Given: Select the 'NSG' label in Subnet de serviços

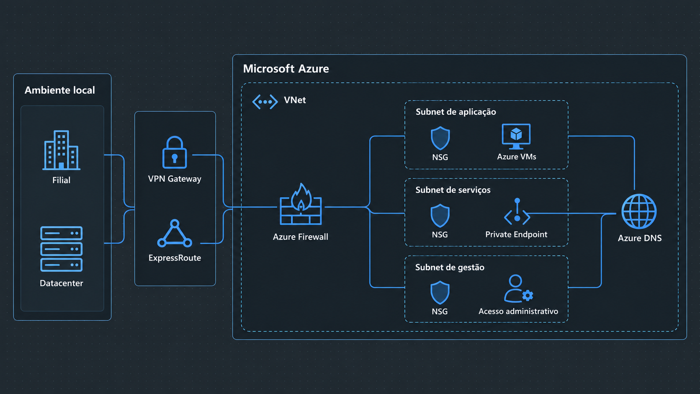Looking at the screenshot, I should click(x=440, y=235).
